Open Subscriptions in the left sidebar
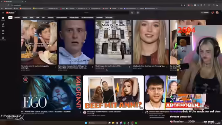 point(3,32)
